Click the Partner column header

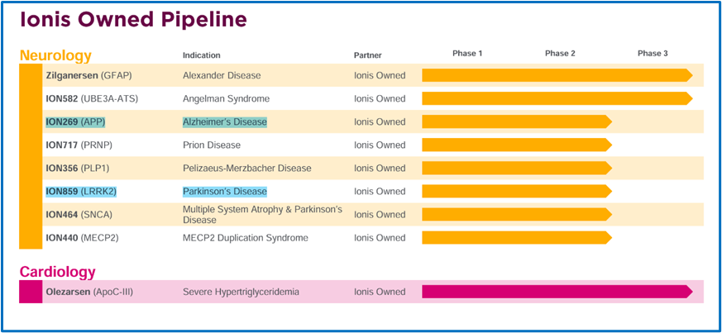pos(367,55)
